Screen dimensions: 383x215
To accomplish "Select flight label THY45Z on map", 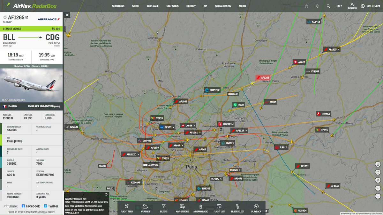I will [x=324, y=114].
